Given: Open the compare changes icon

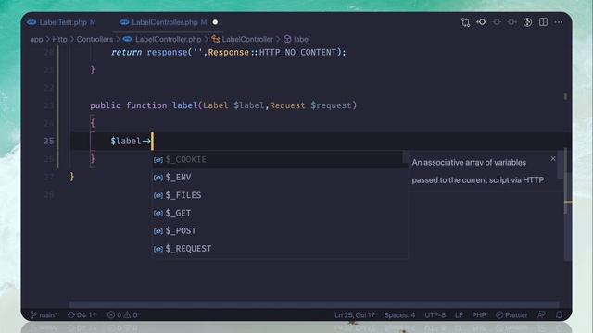Looking at the screenshot, I should coord(465,22).
